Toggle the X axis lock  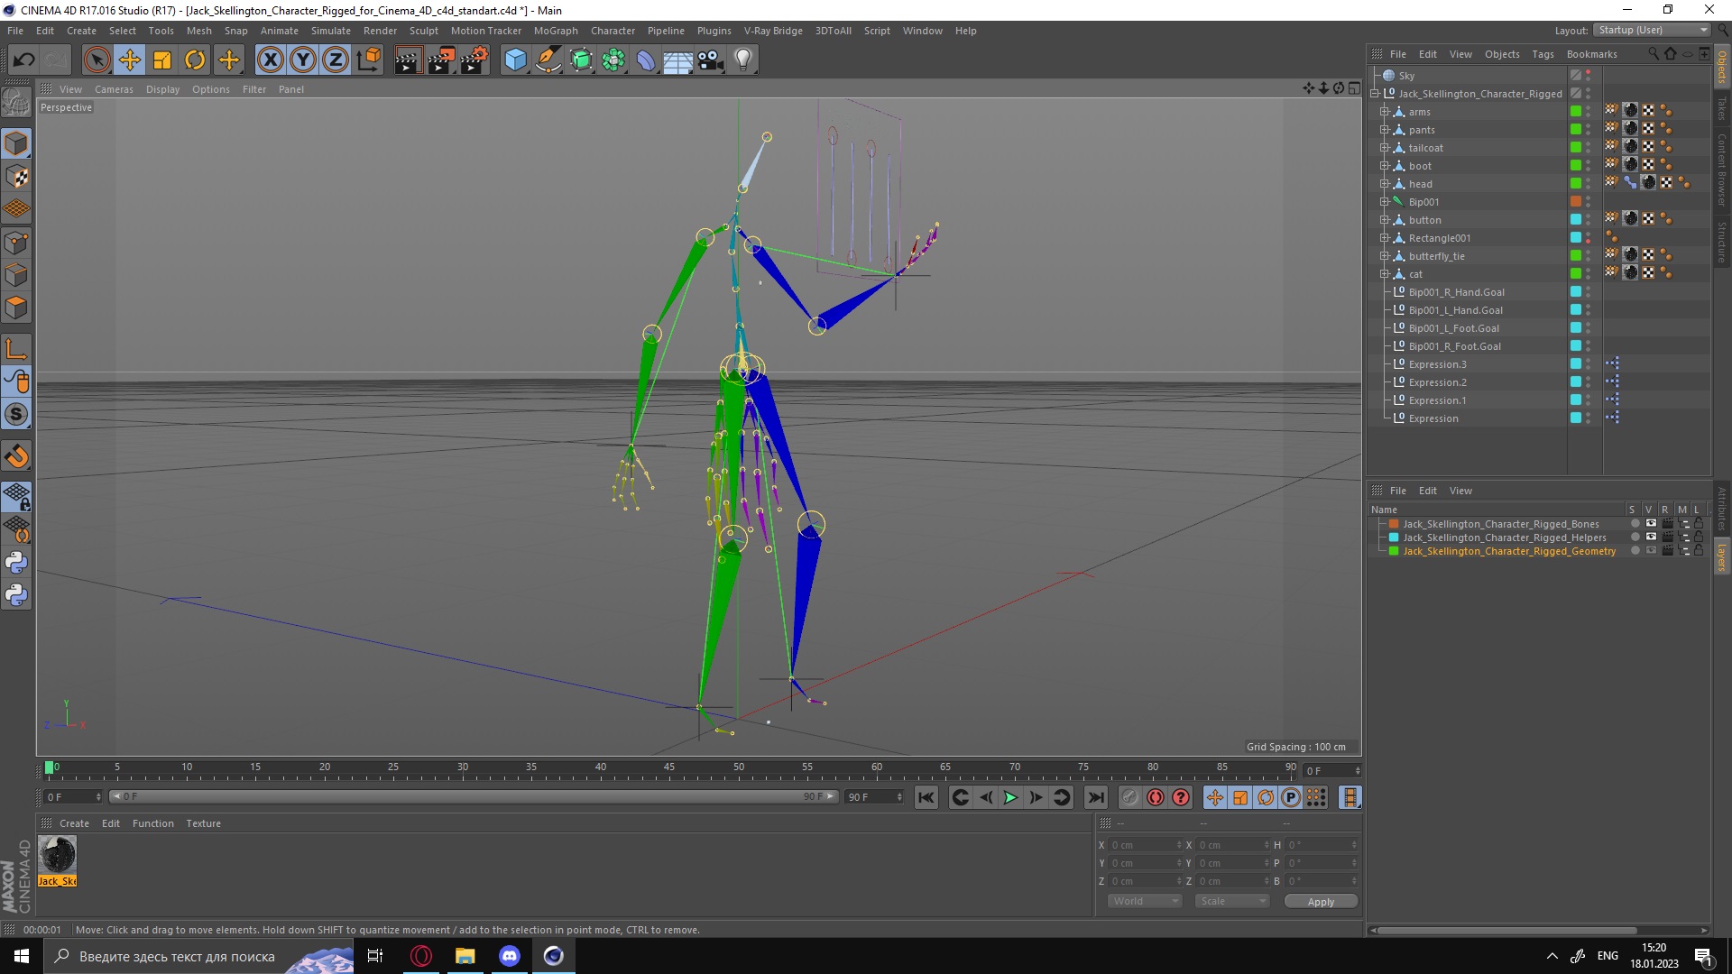(x=270, y=60)
